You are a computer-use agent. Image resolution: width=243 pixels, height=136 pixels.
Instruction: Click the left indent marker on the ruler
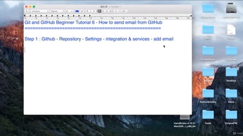[x=25, y=16]
